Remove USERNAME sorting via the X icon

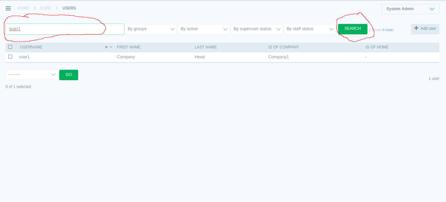(106, 47)
